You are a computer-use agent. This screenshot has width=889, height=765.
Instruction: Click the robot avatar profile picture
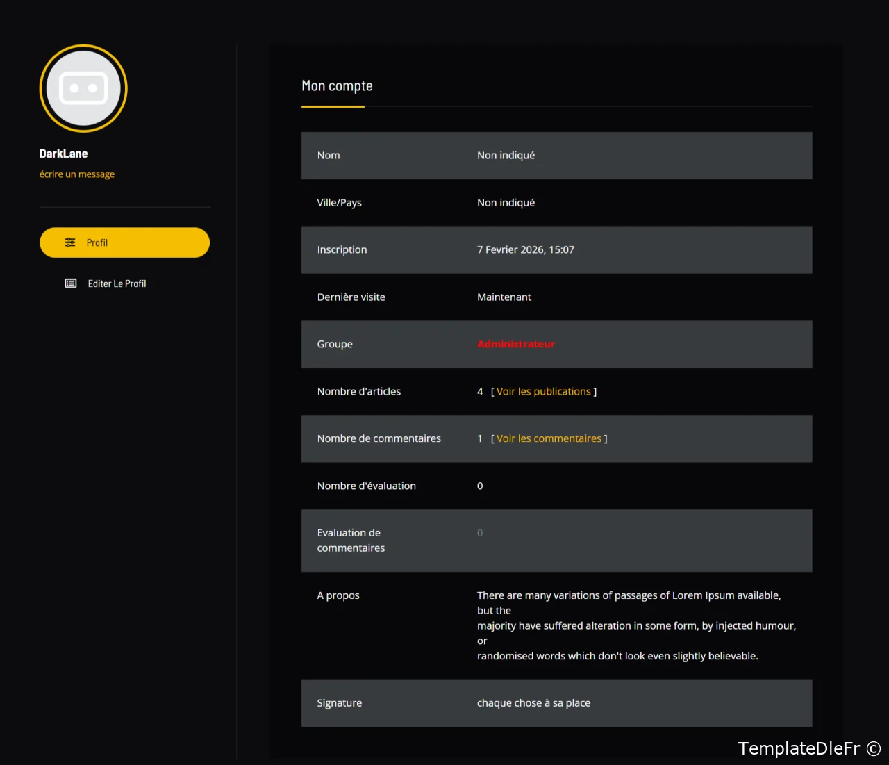point(83,88)
